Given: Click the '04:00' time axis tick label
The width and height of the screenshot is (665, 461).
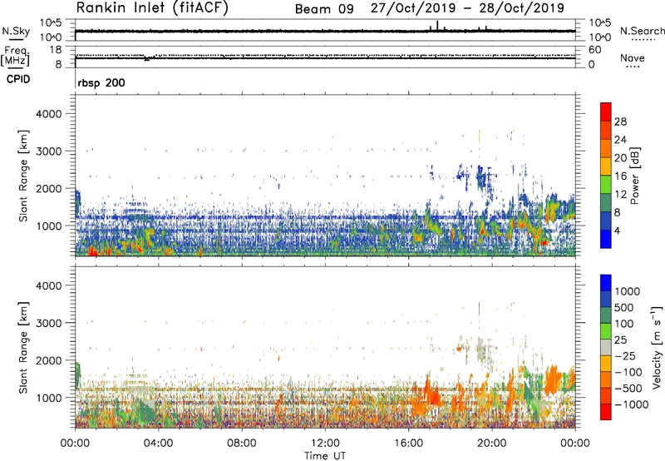Looking at the screenshot, I should click(158, 444).
